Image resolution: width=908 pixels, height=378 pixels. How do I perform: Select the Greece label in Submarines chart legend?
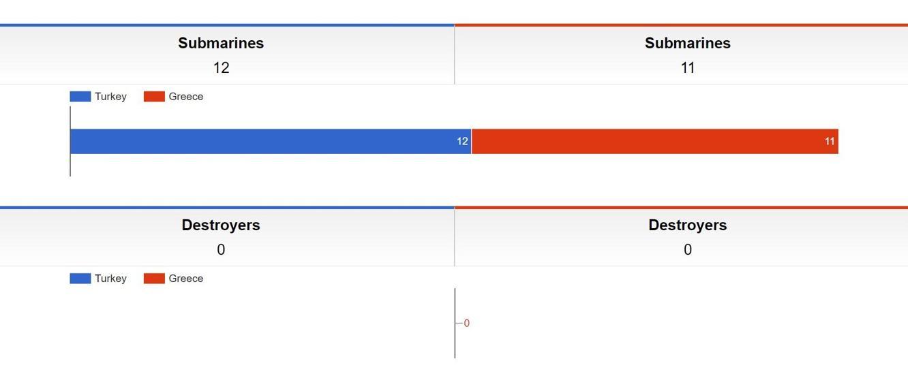click(x=186, y=97)
